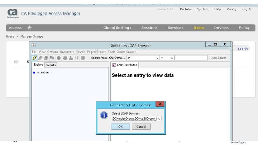Screen dimensions: 258x145
Task: Click the Print toolbar icon
Action: click(46, 58)
